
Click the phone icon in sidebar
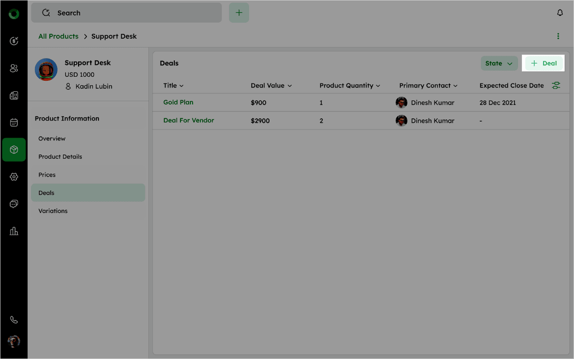tap(14, 320)
